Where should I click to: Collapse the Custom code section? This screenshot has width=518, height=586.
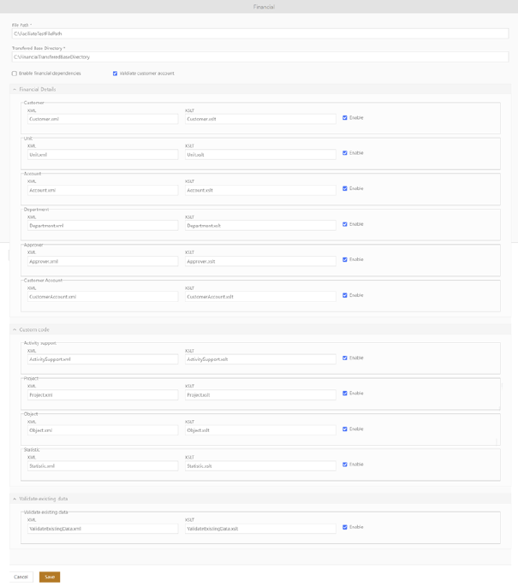click(15, 329)
